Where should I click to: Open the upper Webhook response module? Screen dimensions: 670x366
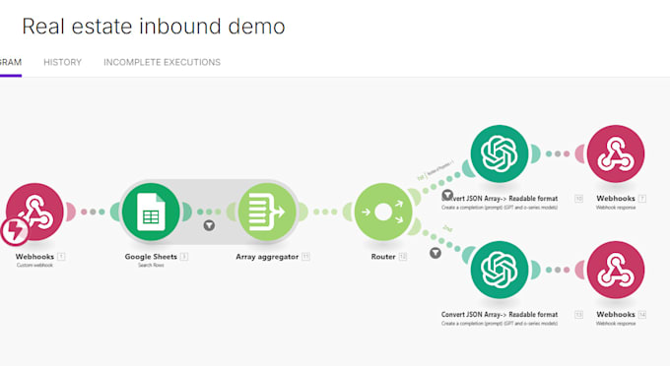pyautogui.click(x=616, y=154)
